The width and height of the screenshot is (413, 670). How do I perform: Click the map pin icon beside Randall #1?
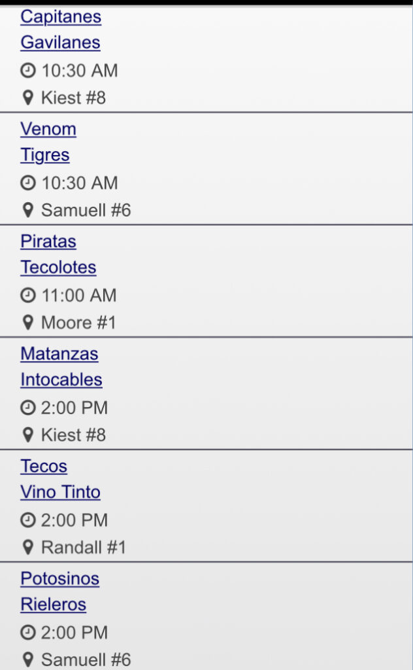(x=27, y=548)
